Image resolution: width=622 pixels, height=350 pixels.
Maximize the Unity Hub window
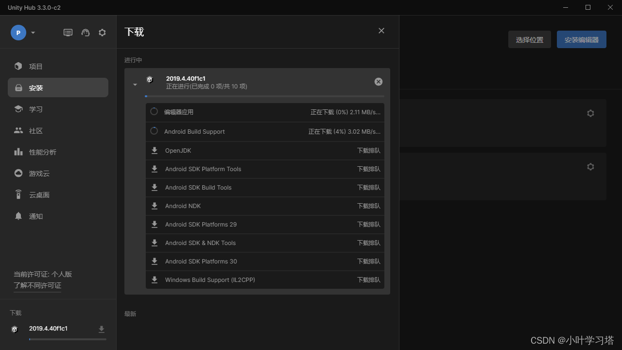click(x=588, y=7)
